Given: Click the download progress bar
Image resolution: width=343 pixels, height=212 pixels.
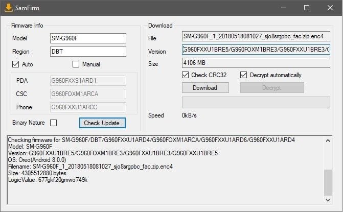Looking at the screenshot, I should point(256,103).
